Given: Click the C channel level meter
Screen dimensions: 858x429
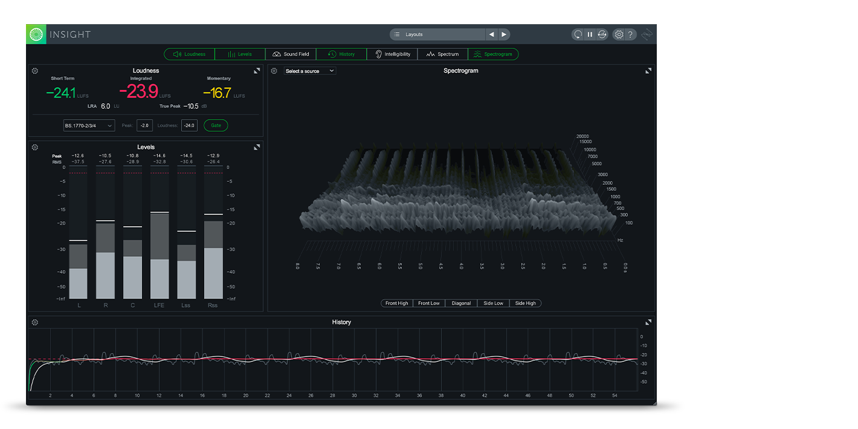Looking at the screenshot, I should tap(132, 233).
